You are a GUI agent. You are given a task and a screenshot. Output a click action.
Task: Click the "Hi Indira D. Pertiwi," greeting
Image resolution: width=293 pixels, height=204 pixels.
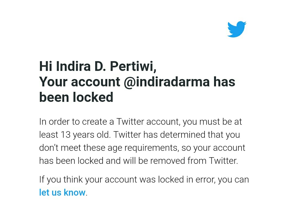click(98, 66)
